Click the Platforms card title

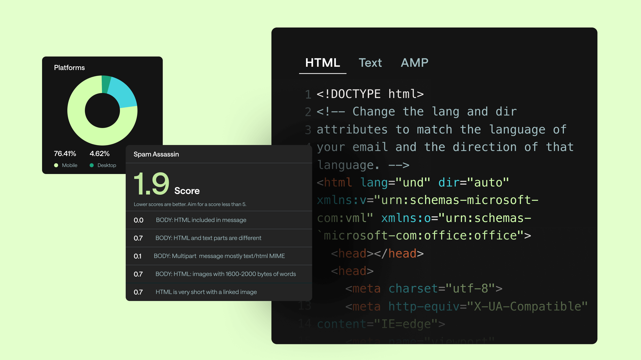click(x=69, y=68)
